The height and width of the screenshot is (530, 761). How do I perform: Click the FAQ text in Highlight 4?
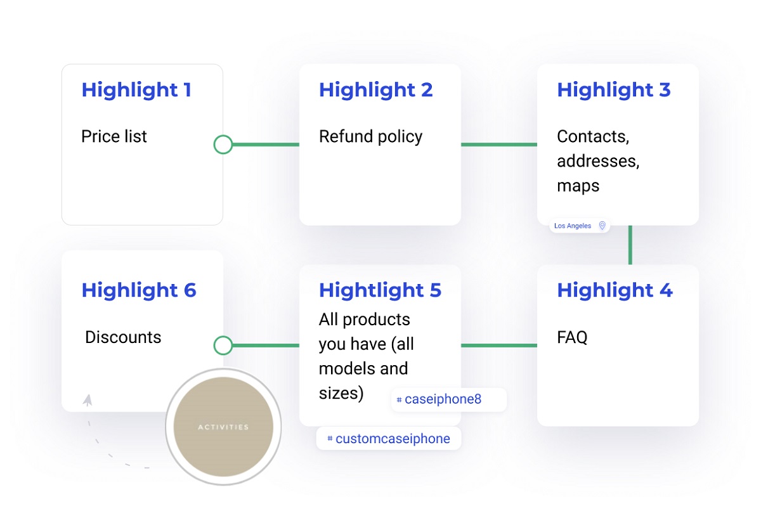(573, 337)
